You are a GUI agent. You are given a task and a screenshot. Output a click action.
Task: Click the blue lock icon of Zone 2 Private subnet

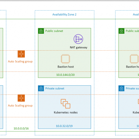coord(41,88)
